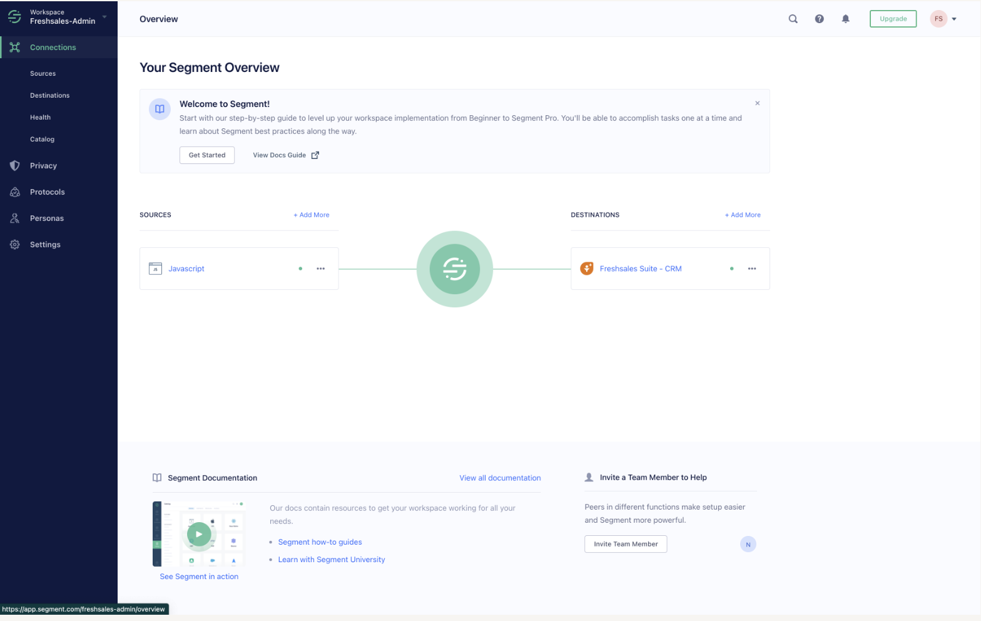This screenshot has width=981, height=621.
Task: Click Add More under Sources
Action: click(x=312, y=215)
